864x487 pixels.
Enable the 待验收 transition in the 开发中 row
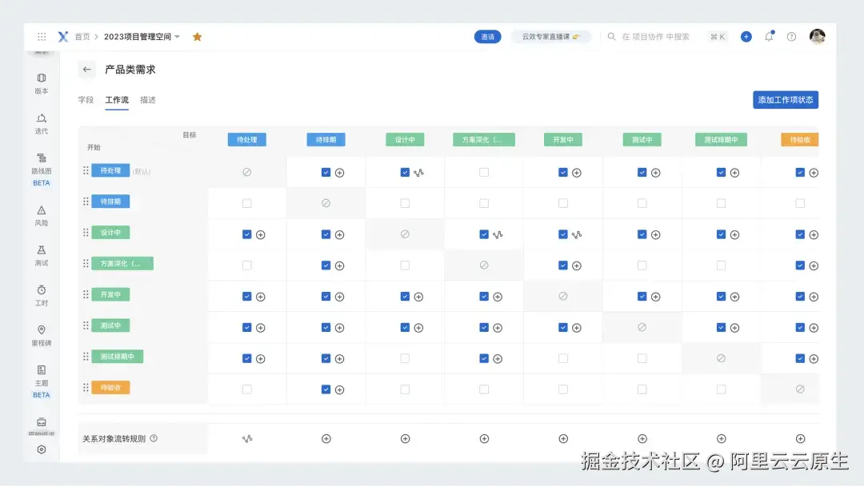[799, 296]
